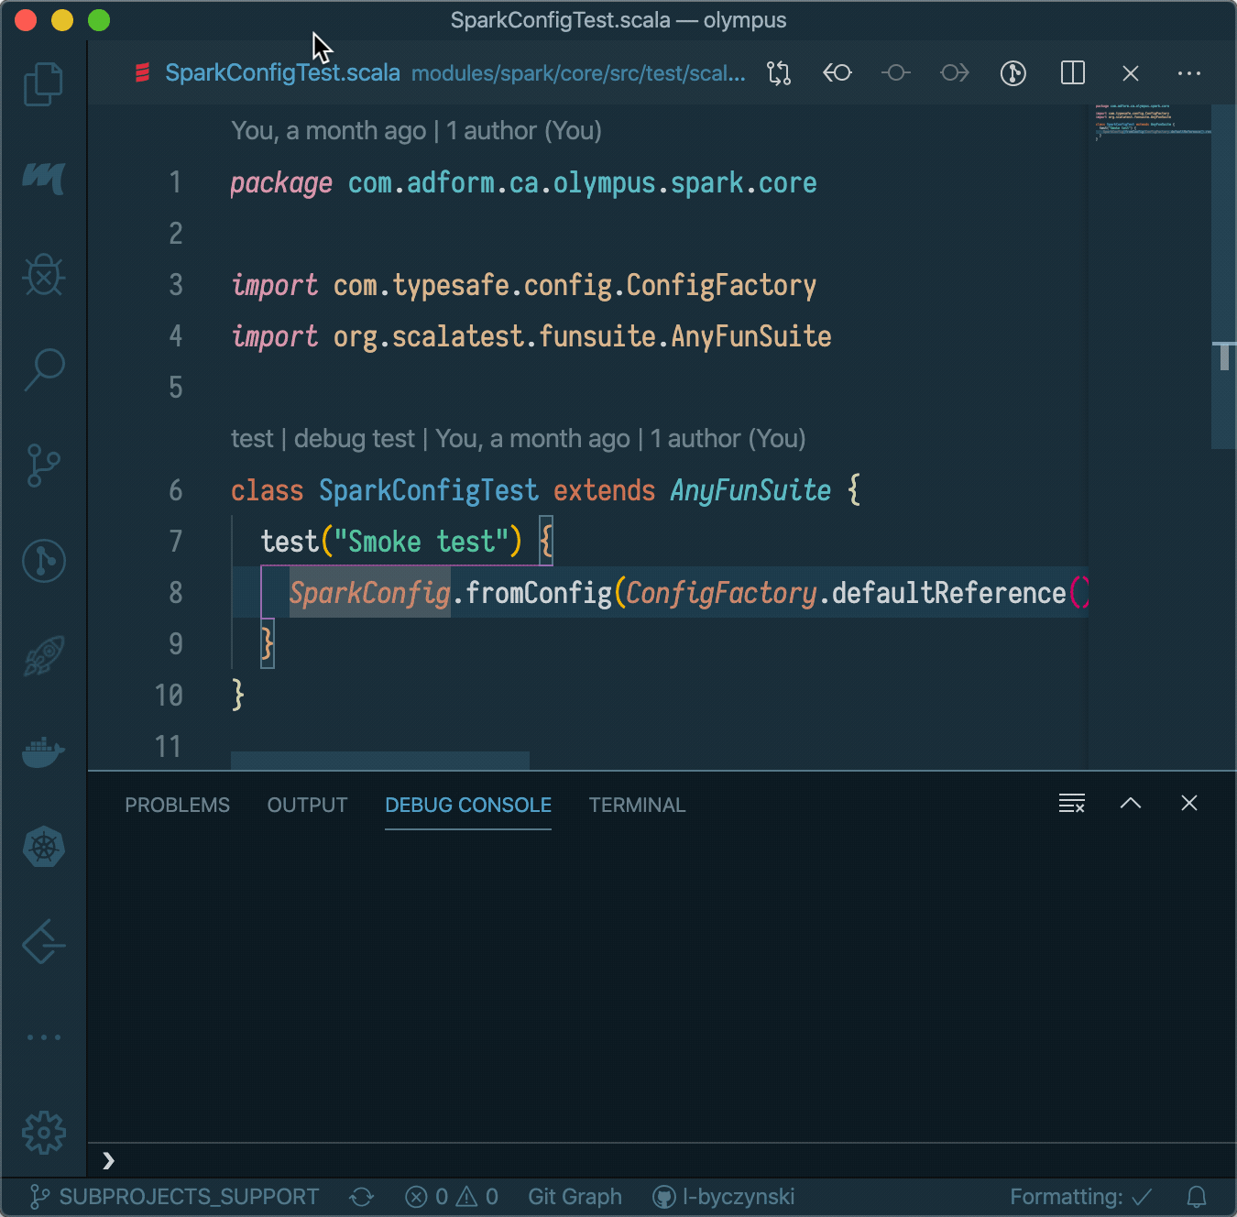Click the Git history clock toolbar icon
This screenshot has height=1217, width=1237.
pos(1013,73)
